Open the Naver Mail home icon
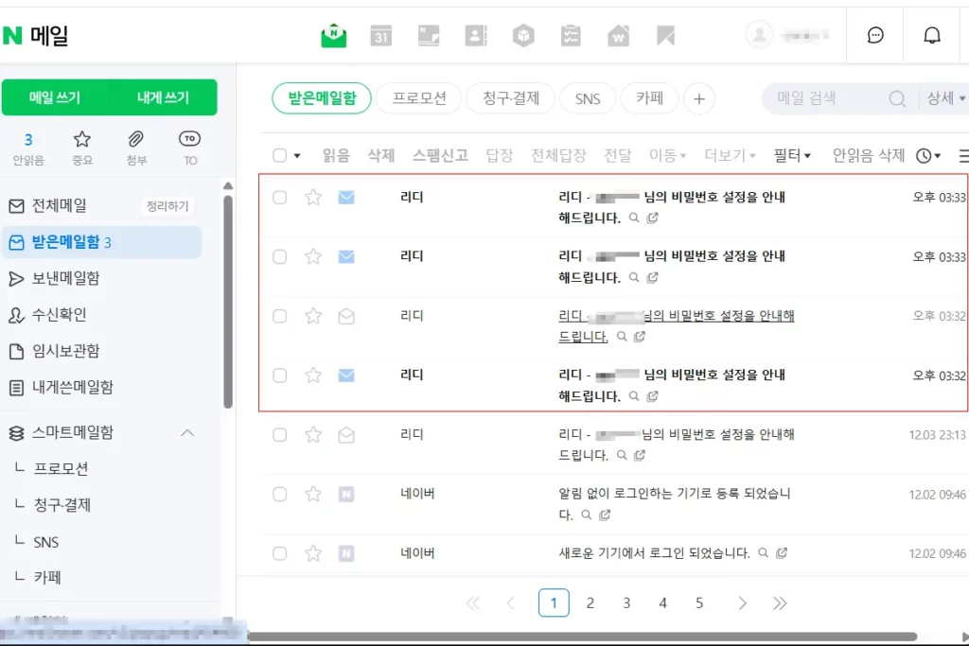Viewport: 969px width, 646px height. coord(334,35)
